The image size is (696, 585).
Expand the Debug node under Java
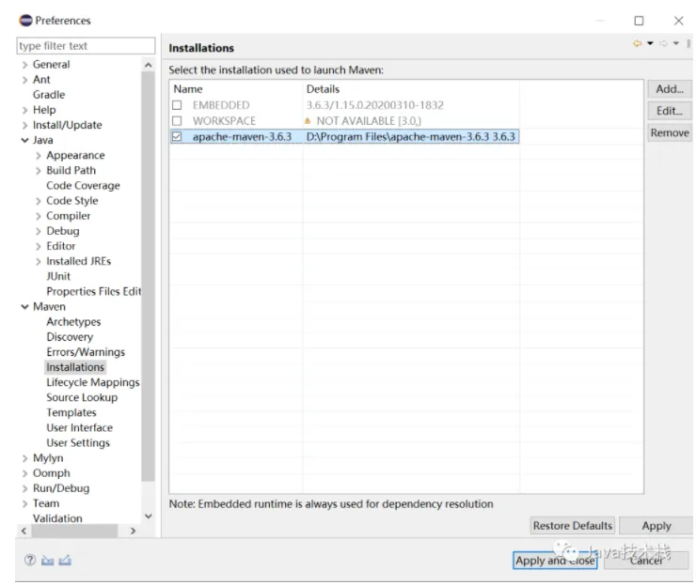[39, 231]
